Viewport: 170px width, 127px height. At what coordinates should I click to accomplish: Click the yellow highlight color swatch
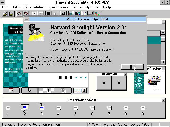pyautogui.click(x=78, y=90)
